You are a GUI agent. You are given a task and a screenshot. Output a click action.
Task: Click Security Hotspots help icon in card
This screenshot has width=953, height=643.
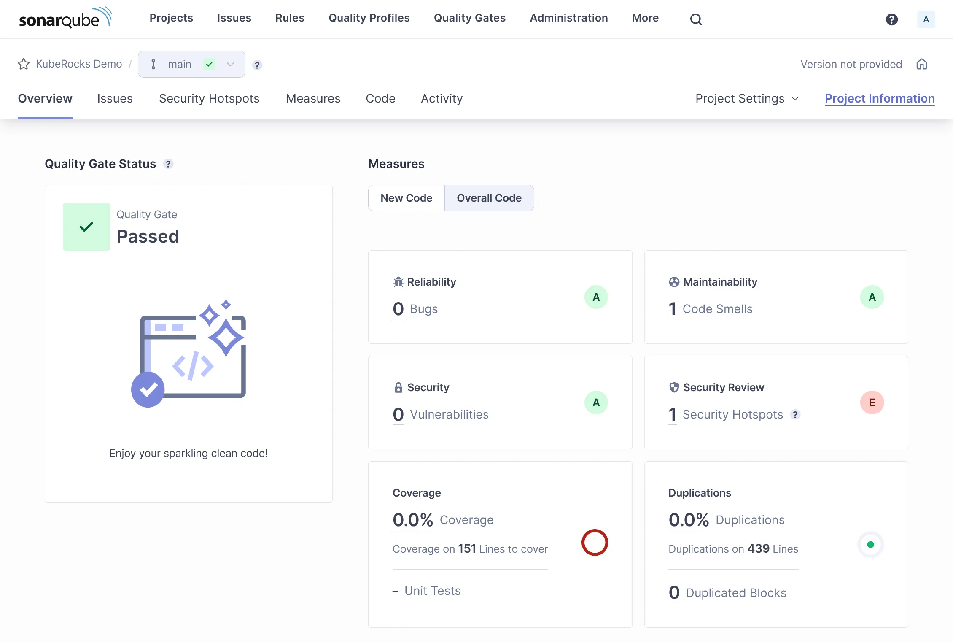795,414
